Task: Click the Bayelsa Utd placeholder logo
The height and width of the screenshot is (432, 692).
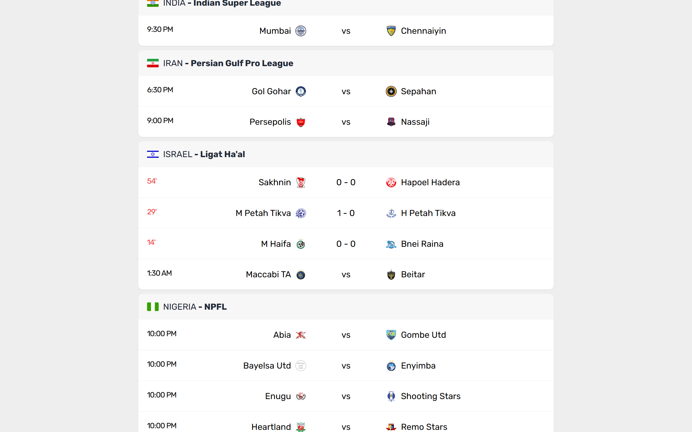Action: point(301,366)
